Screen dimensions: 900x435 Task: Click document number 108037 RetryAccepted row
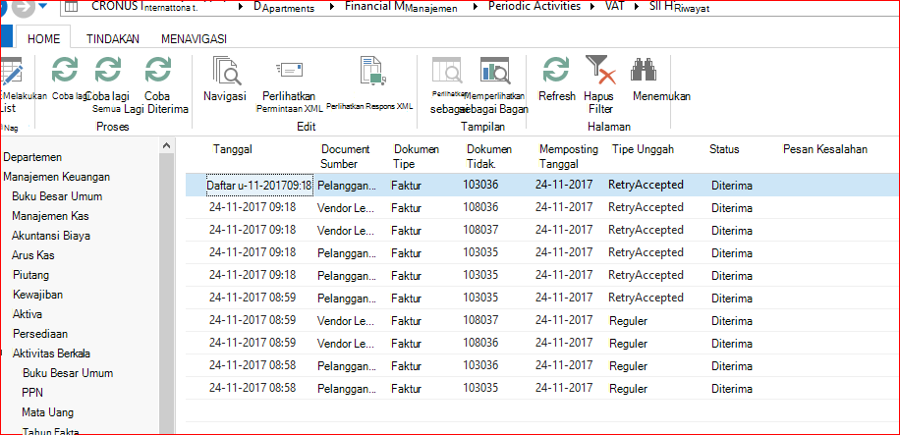[x=480, y=230]
